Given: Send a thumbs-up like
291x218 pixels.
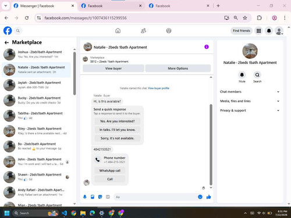Looking at the screenshot, I should pos(208,197).
